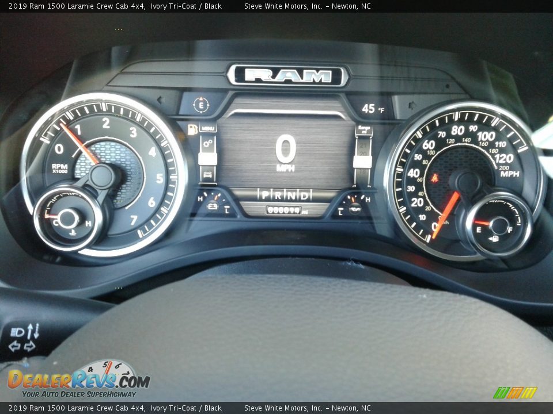Select the vehicle info icon below the gear
Image resolution: width=553 pixels, height=414 pixels.
tap(207, 174)
